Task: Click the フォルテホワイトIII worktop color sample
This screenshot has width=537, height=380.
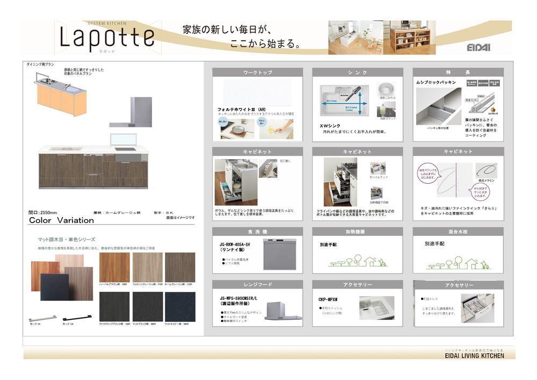Action: pos(258,92)
